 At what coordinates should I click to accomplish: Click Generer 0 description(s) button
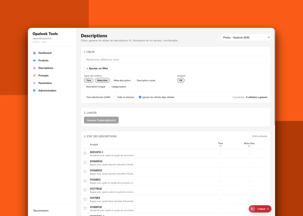point(101,120)
